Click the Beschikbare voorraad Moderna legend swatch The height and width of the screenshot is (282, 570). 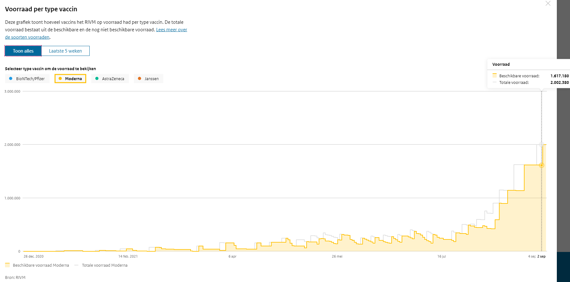8,265
